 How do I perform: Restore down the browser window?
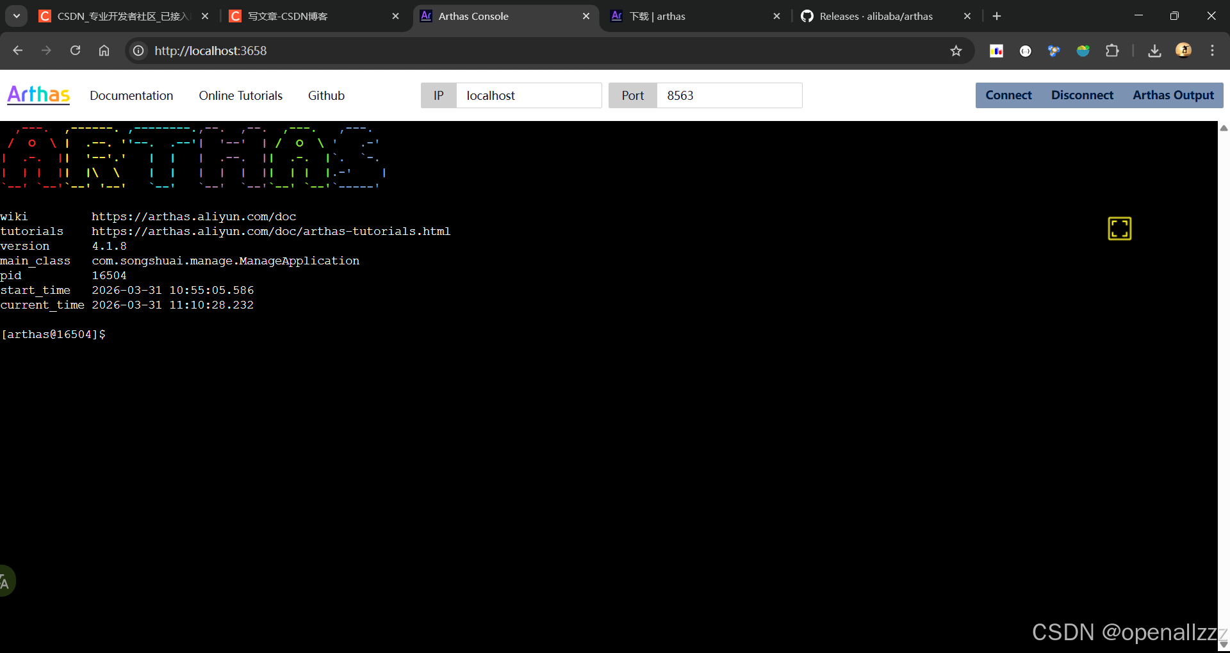point(1174,15)
